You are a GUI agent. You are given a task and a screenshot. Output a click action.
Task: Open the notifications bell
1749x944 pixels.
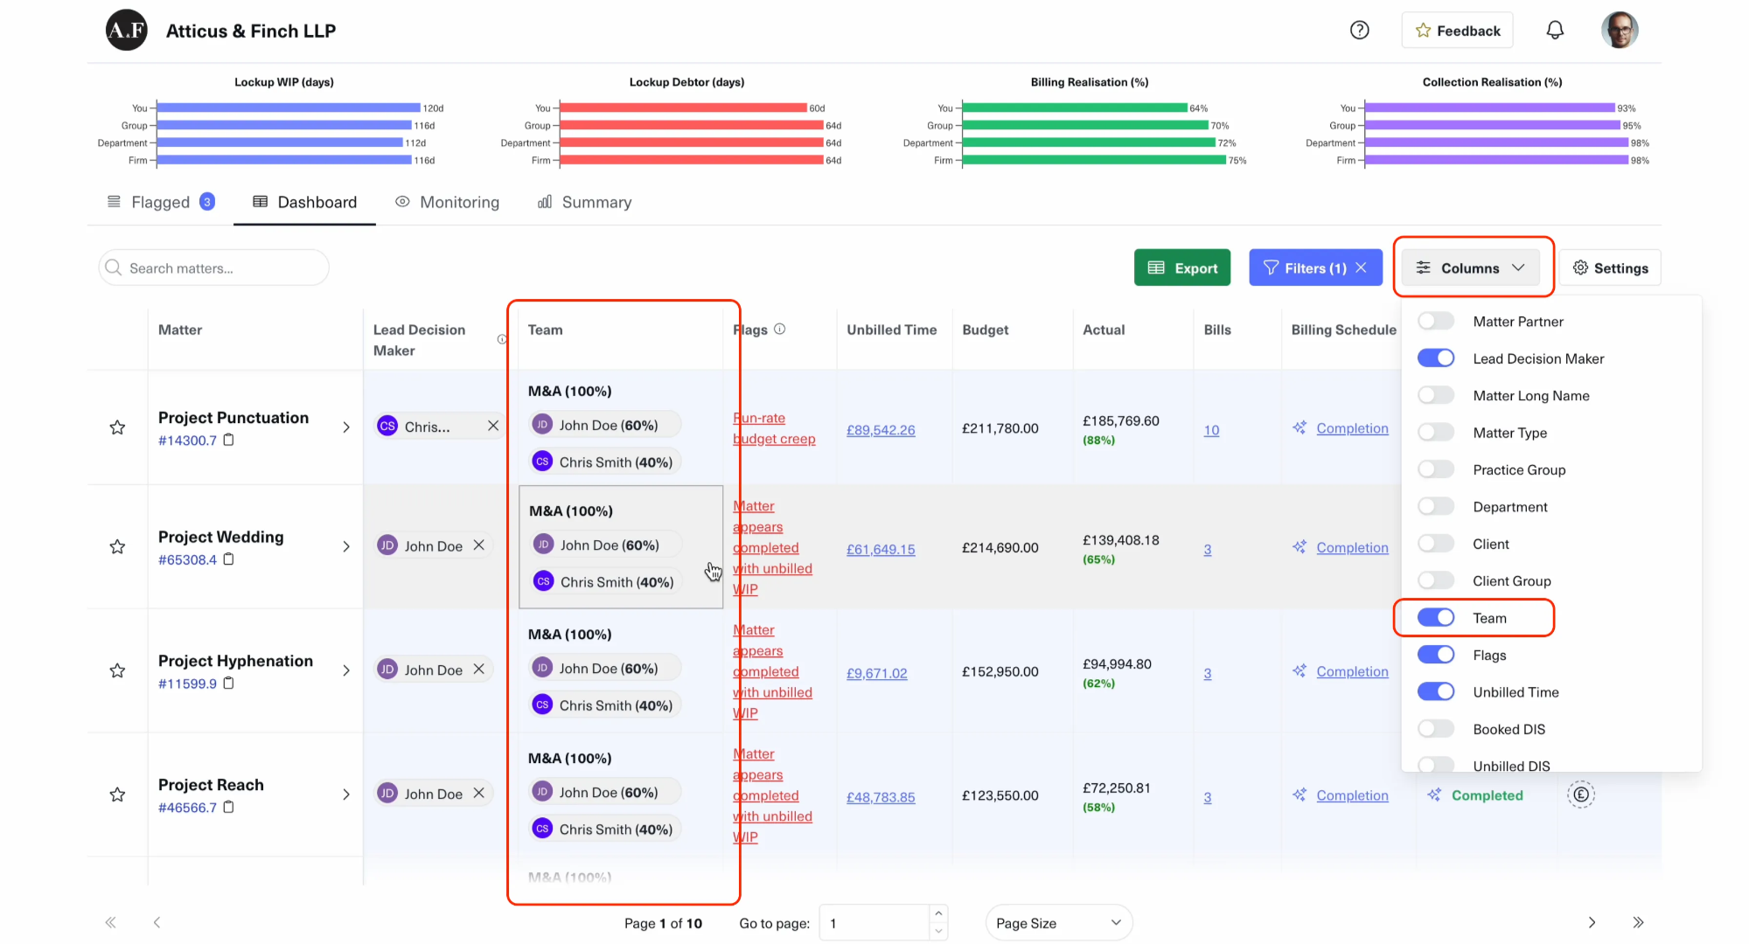point(1555,31)
